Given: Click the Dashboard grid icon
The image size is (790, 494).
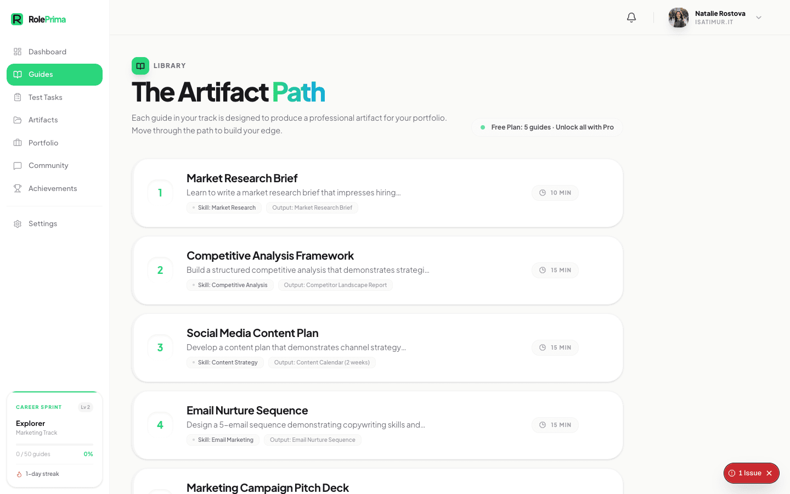Looking at the screenshot, I should tap(18, 52).
